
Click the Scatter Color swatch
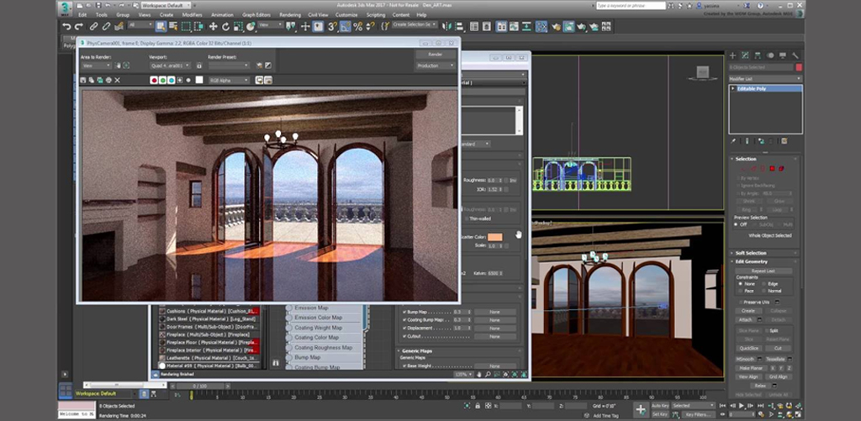point(495,238)
